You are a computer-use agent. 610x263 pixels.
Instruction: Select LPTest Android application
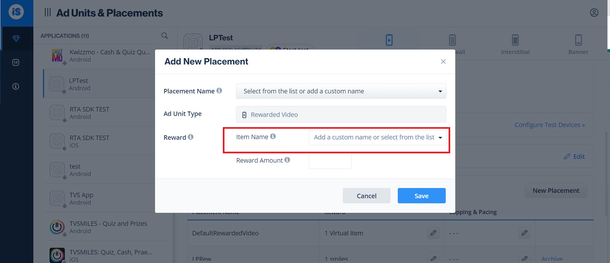[x=107, y=83]
